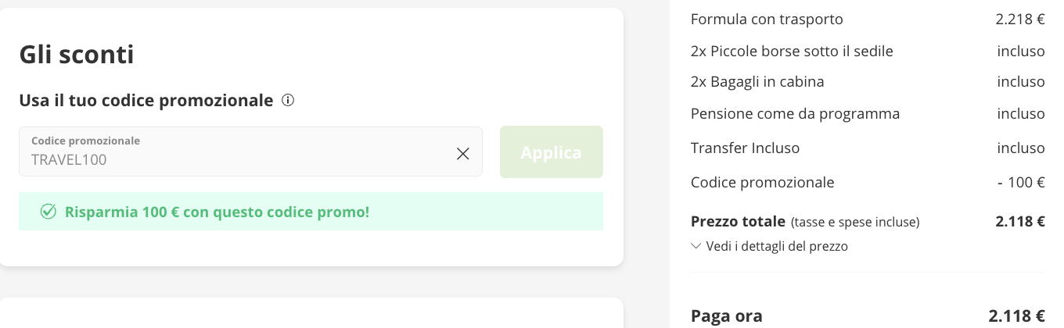Screen dimensions: 1064x328
Task: Click the chevron before Vedi i dettagli del prezzo
Action: tap(696, 246)
